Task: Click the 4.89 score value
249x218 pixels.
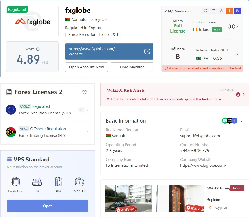Action: click(28, 59)
